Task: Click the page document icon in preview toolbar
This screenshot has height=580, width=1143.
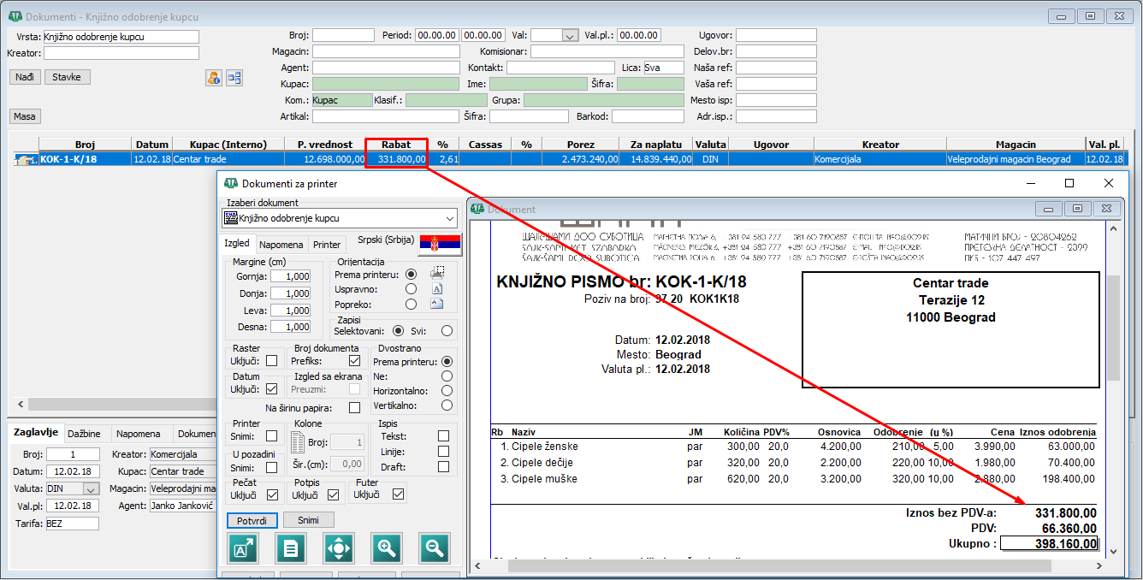Action: 291,547
